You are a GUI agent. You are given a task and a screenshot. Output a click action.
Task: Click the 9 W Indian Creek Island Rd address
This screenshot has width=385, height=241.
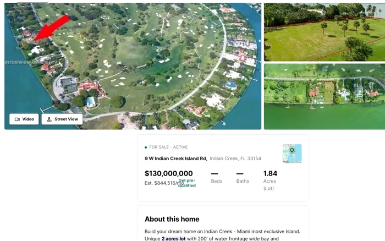click(176, 158)
